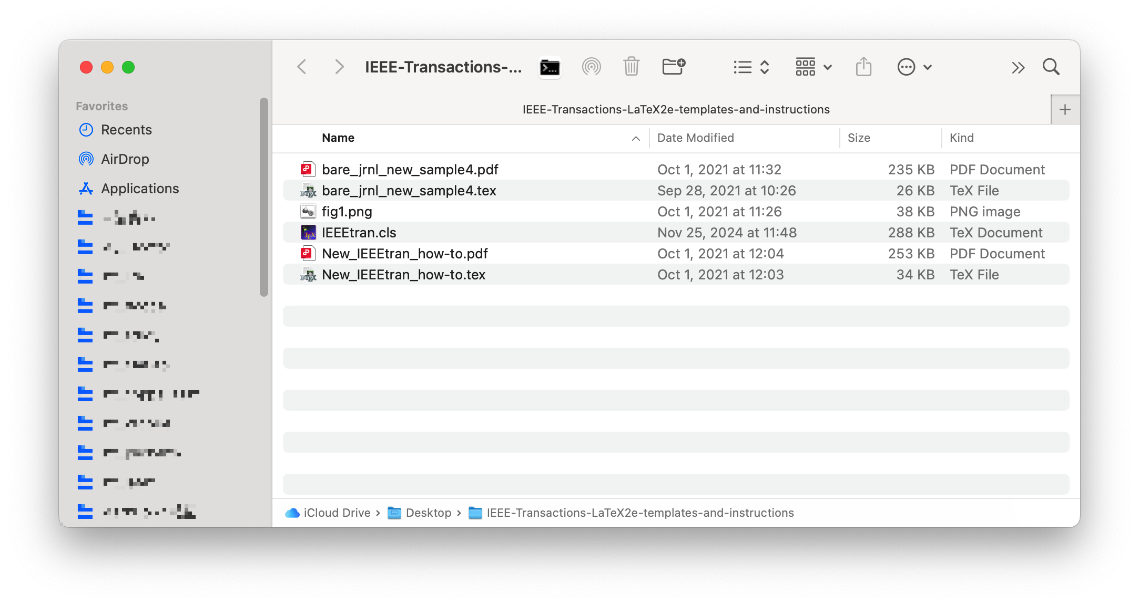Open Recents in the sidebar
Screen dimensions: 1139x605
click(126, 130)
